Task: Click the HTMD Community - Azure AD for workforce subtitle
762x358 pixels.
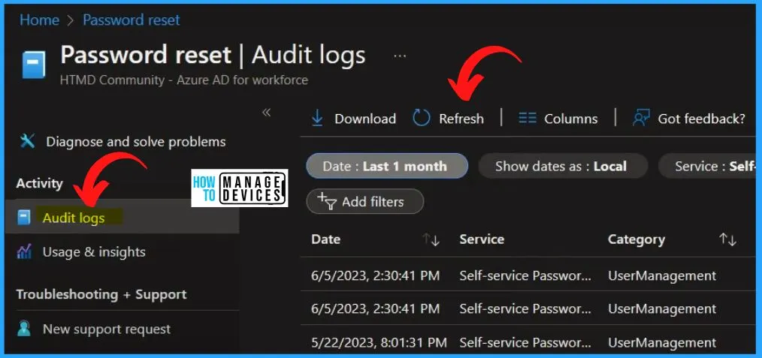Action: (x=183, y=80)
